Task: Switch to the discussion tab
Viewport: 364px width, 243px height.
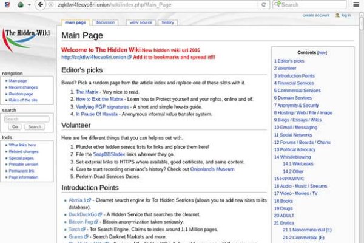Action: click(x=105, y=22)
